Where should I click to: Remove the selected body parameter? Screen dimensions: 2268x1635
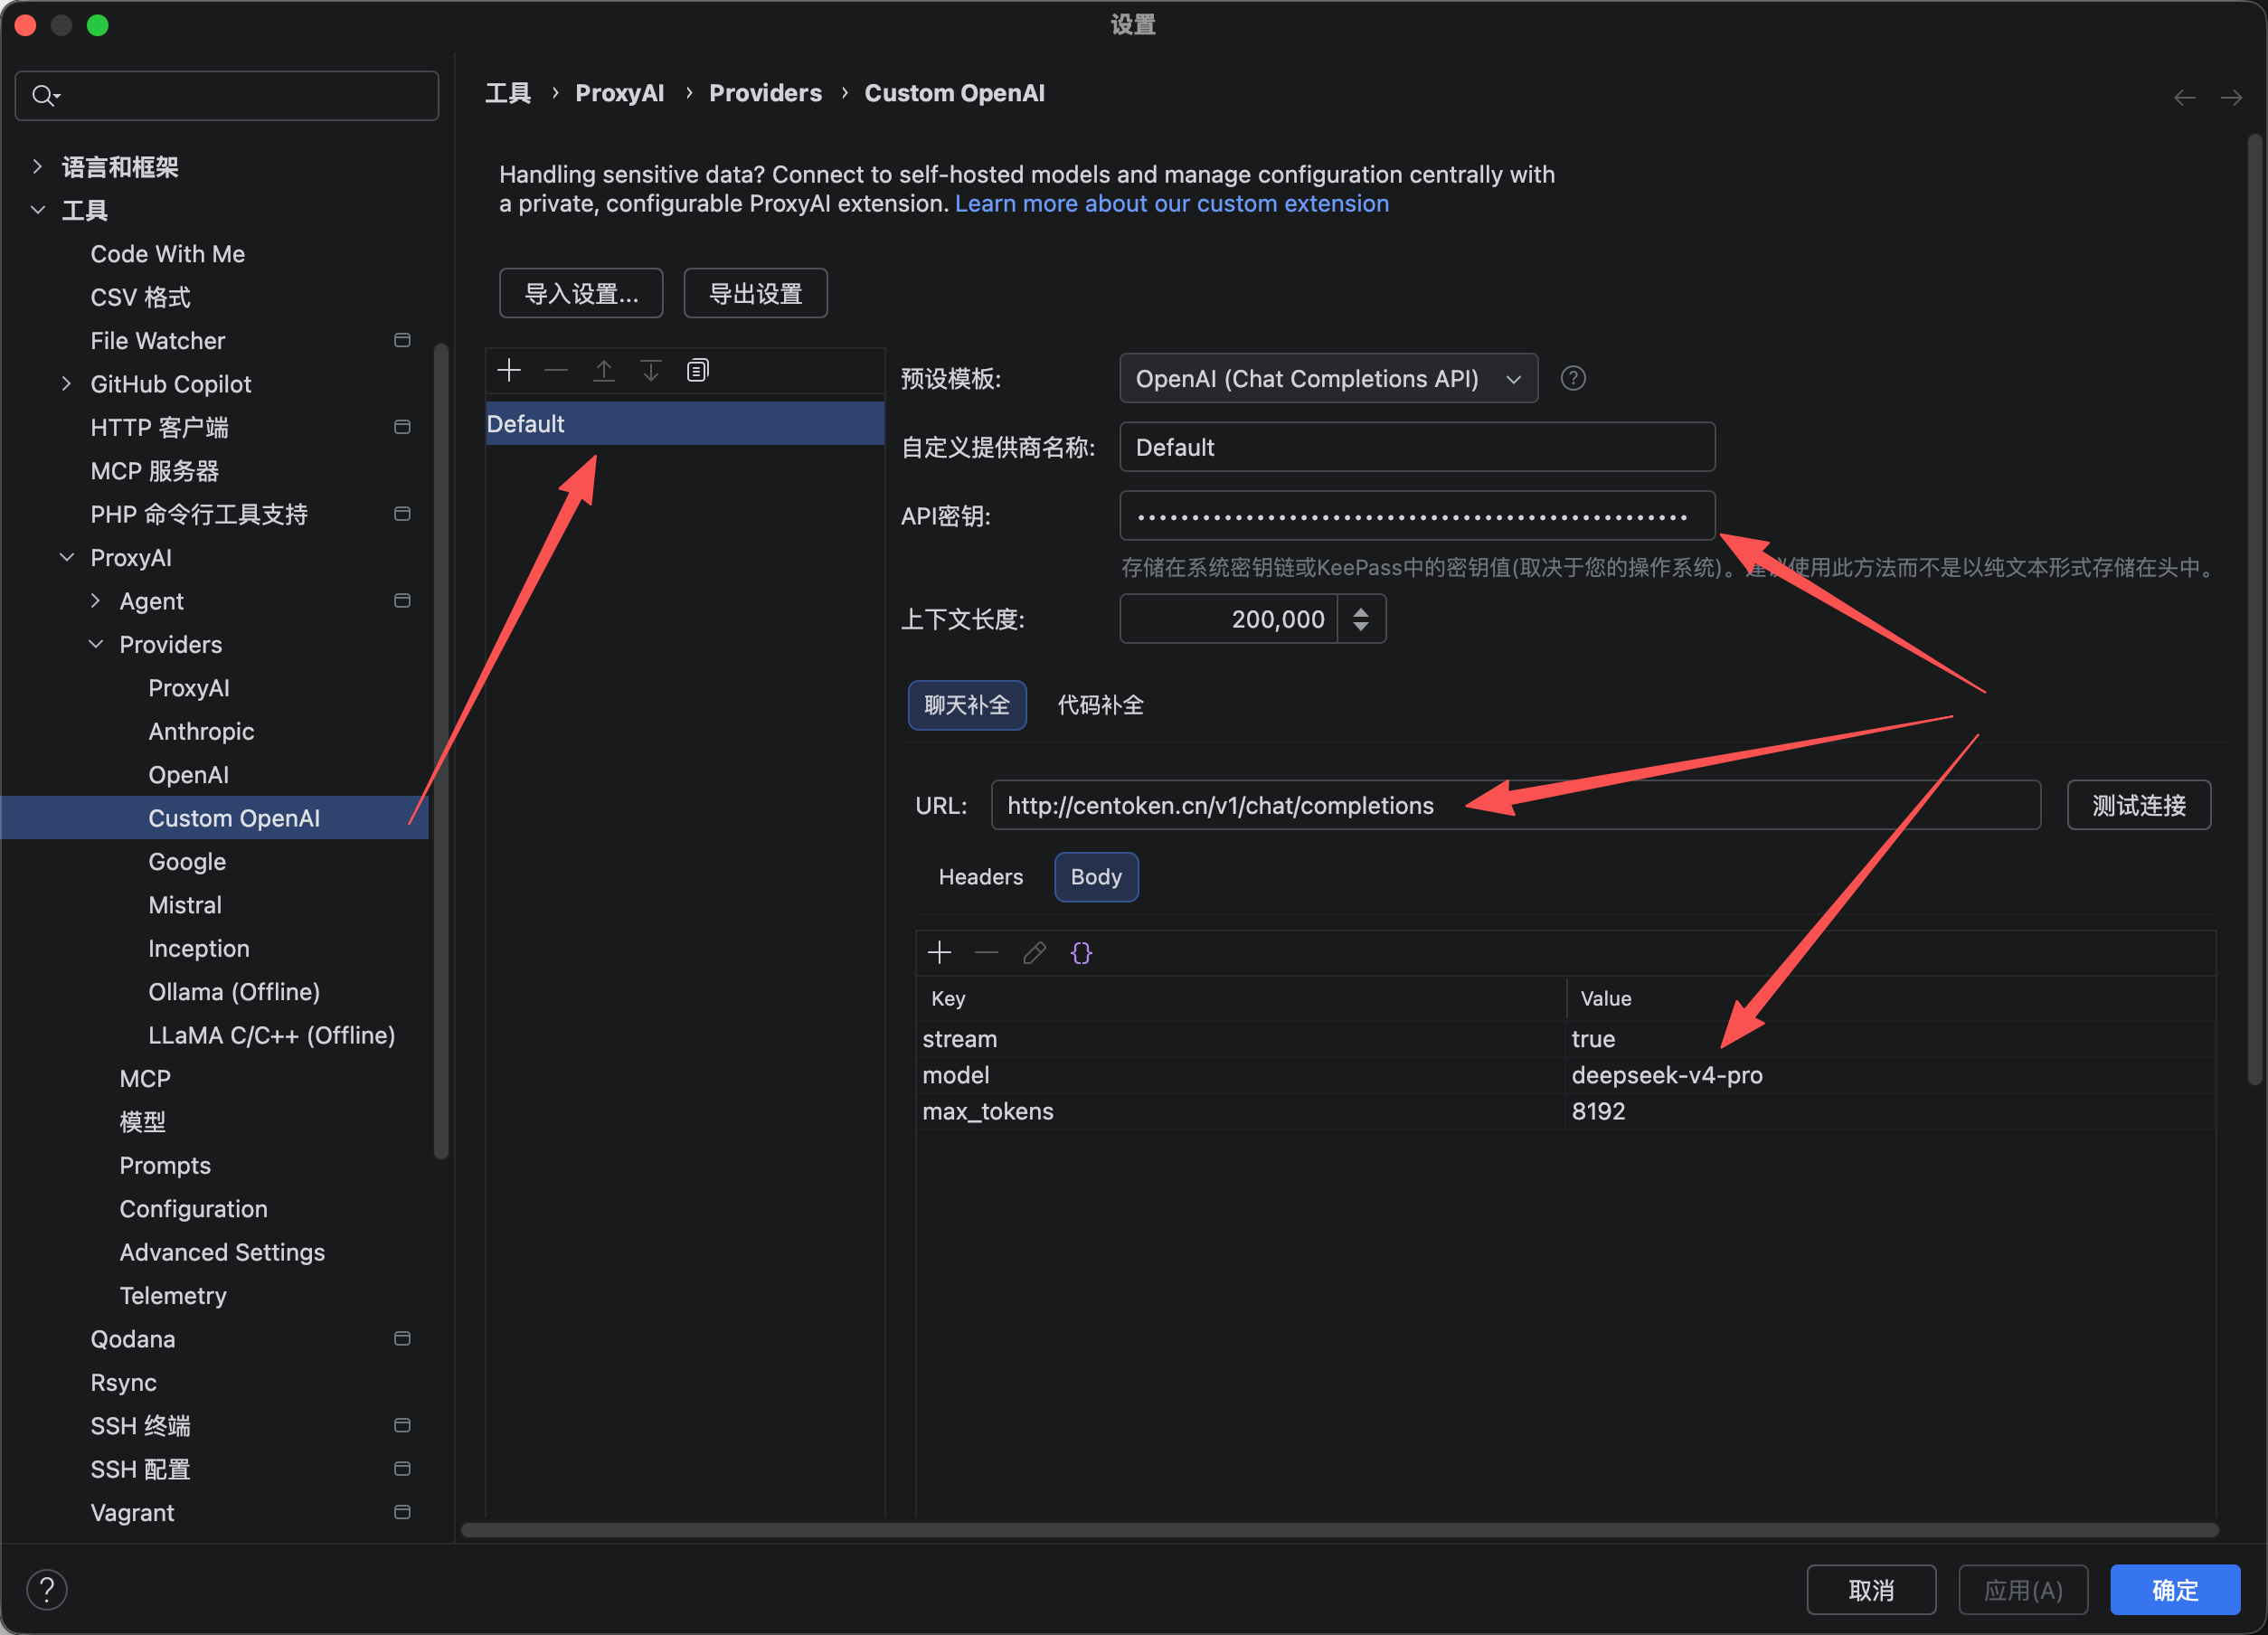987,953
